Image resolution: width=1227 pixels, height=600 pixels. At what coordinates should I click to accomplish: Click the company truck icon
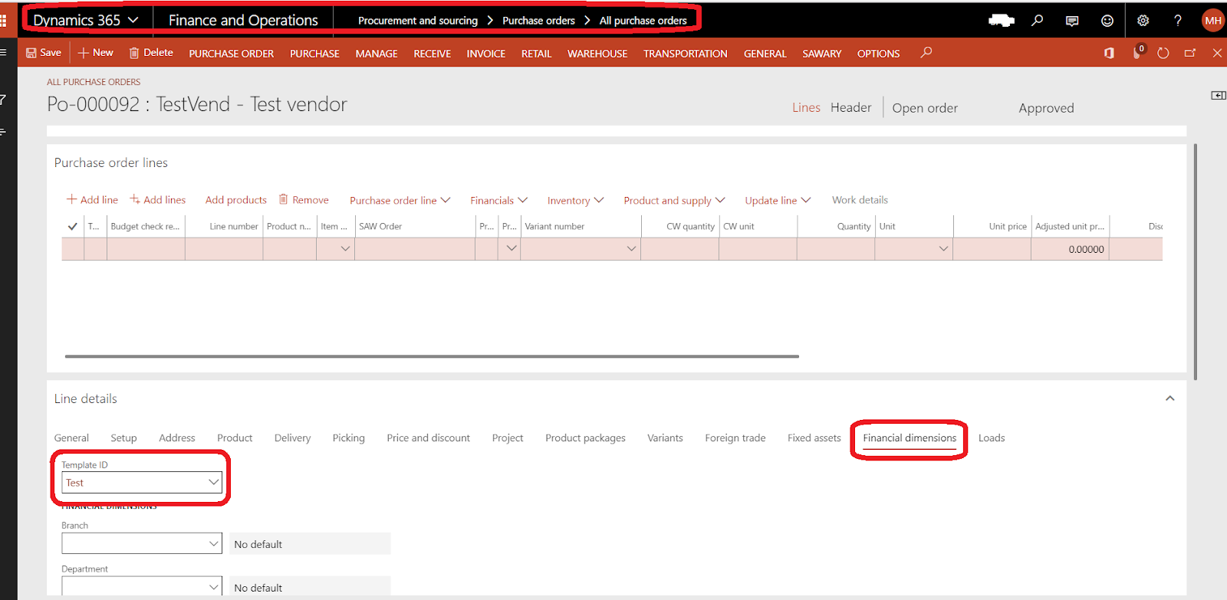(x=1001, y=21)
